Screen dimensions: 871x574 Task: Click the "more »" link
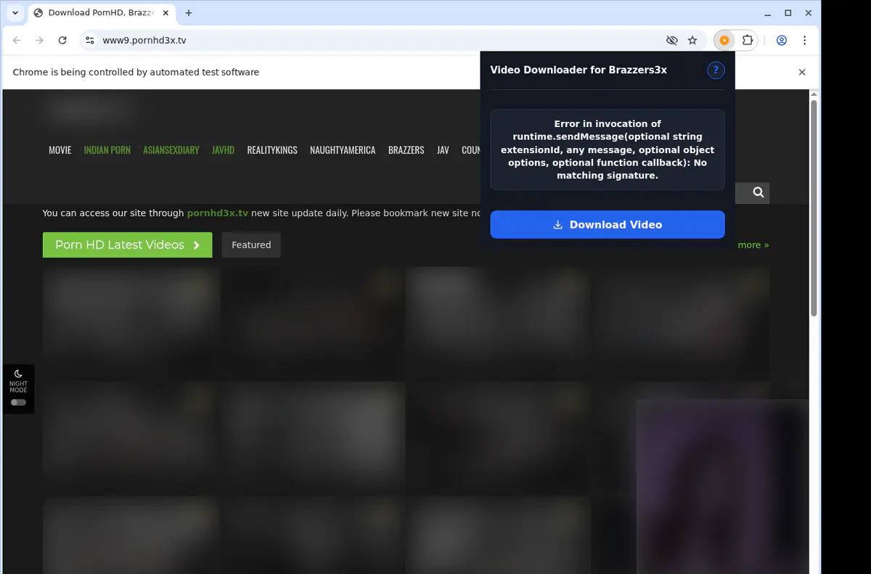tap(753, 245)
